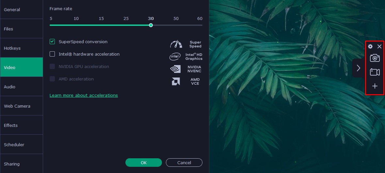Screen dimensions: 385x173
Task: Click the frame rate 25 label
Action: click(x=126, y=18)
